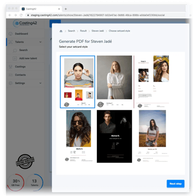Click the browser address bar URL

click(x=97, y=15)
